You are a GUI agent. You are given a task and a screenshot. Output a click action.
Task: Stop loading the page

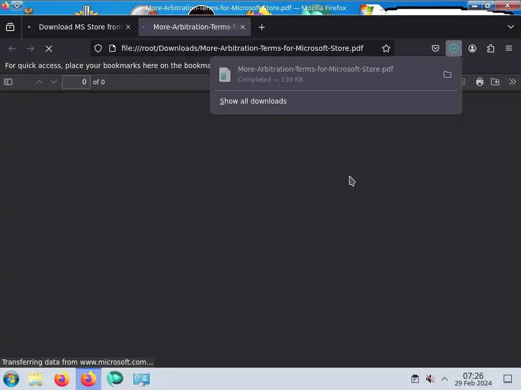click(49, 49)
